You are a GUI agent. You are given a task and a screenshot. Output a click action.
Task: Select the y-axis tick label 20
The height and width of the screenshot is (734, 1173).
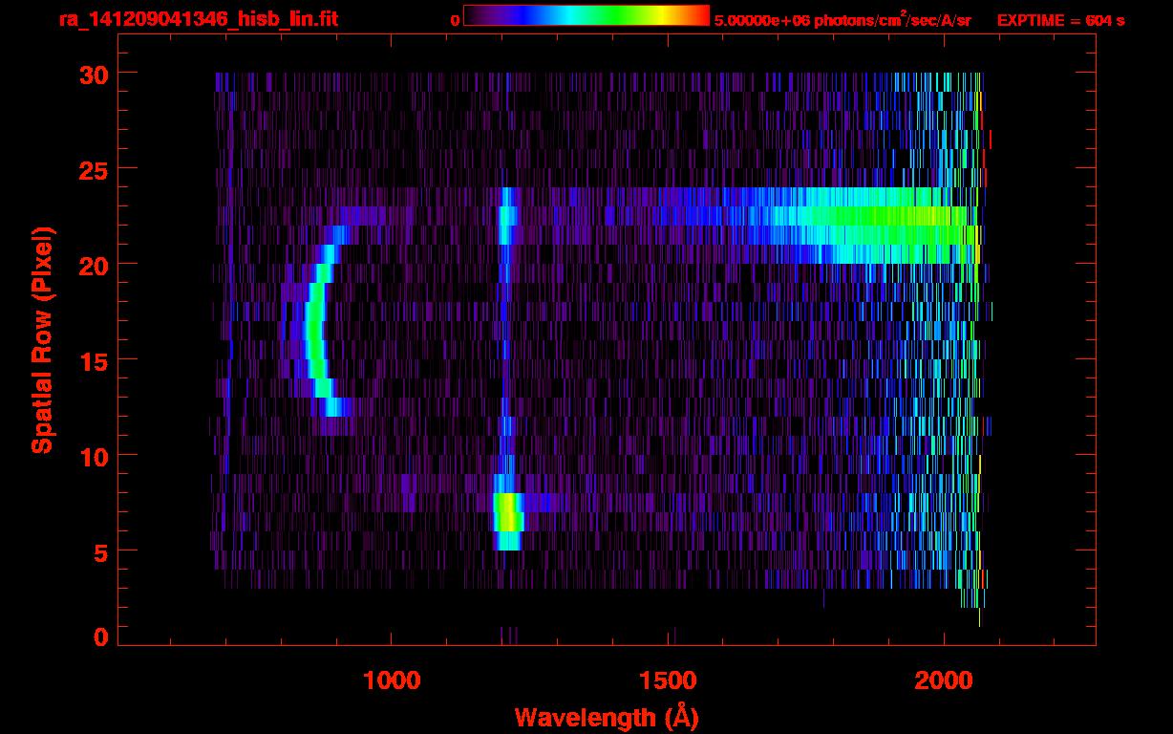(x=93, y=265)
